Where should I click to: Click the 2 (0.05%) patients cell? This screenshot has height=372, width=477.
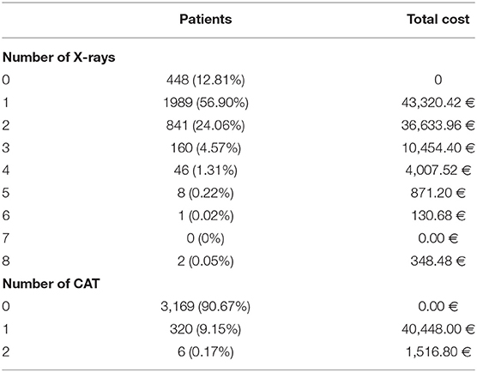click(206, 261)
